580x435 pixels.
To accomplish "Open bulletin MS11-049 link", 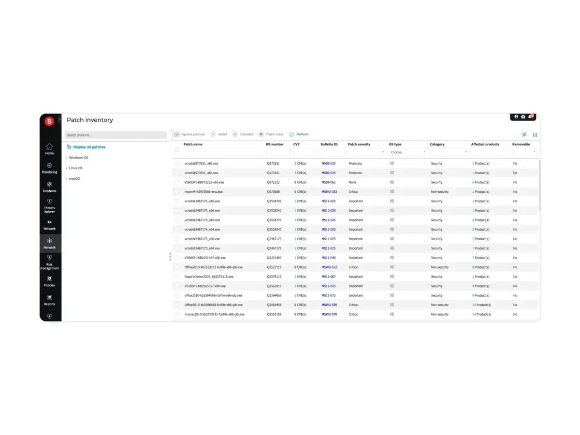I will 329,258.
